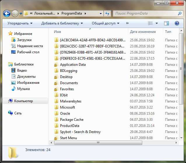The width and height of the screenshot is (186, 163).
Task: Change view with the view icon
Action: pyautogui.click(x=150, y=23)
